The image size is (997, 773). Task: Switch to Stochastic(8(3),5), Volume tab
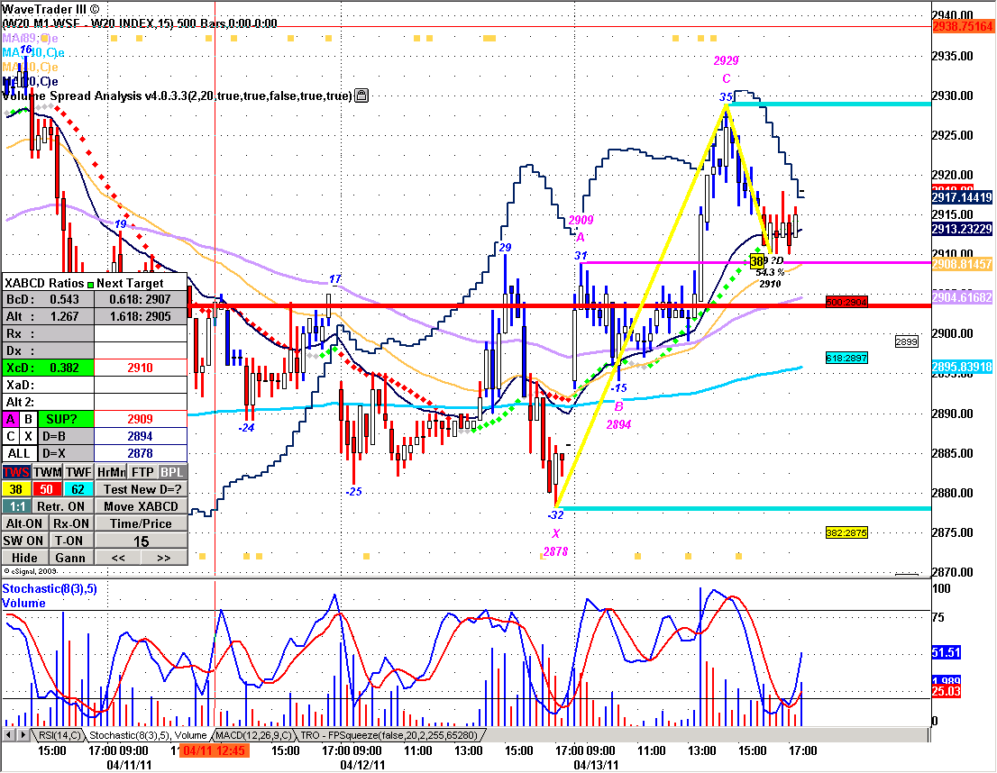[148, 735]
